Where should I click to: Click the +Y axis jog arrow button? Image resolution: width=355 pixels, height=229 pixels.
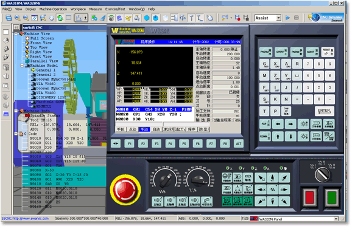coord(273,178)
